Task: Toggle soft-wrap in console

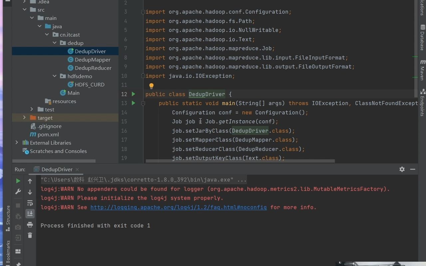Action: coord(30,203)
